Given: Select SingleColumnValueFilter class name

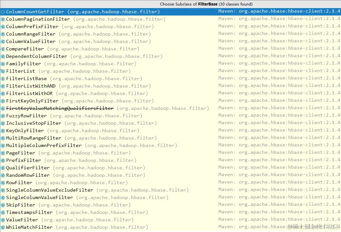Looking at the screenshot, I should [39, 197].
